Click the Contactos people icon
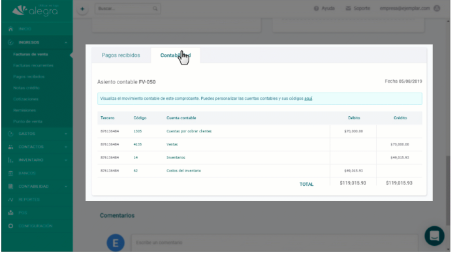Screen dimensions: 453x253 [10, 147]
